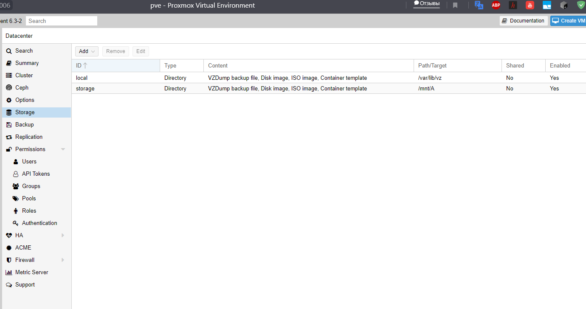Sort by the ID column header

[x=116, y=66]
